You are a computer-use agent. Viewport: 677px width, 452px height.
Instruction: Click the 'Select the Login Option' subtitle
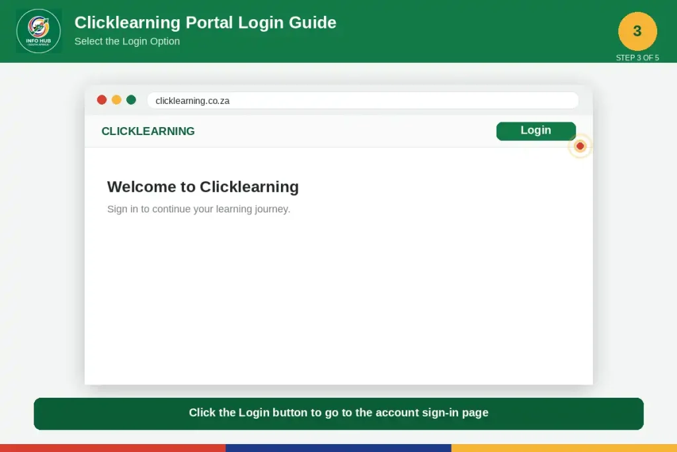pyautogui.click(x=127, y=42)
